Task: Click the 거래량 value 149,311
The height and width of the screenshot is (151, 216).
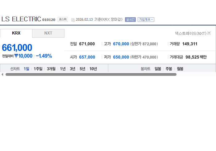Action: (x=190, y=44)
